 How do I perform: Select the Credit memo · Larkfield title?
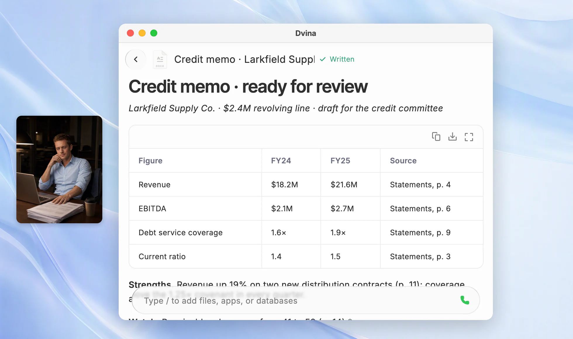tap(244, 59)
